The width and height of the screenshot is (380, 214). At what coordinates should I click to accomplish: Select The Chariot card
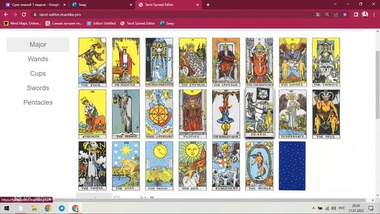click(x=326, y=62)
